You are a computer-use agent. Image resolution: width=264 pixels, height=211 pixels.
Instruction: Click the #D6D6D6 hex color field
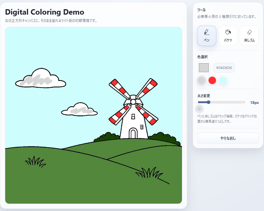[x=224, y=68]
